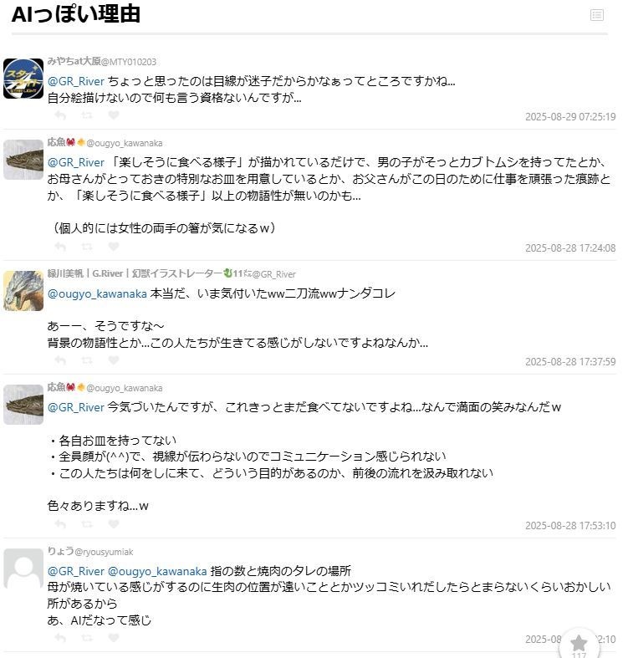Screen dimensions: 628x658
Task: Like the first 応魚 tweet about カブトムシ
Action: point(114,247)
